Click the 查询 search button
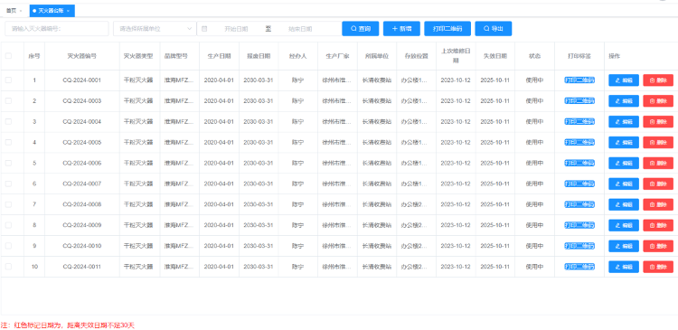678x330 pixels. (361, 29)
